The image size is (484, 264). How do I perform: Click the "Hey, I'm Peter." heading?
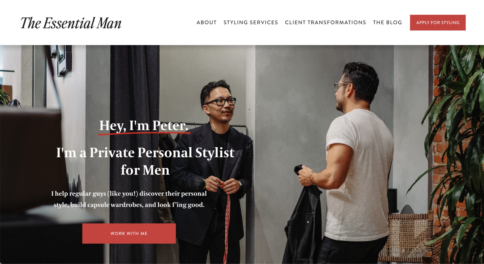click(144, 125)
